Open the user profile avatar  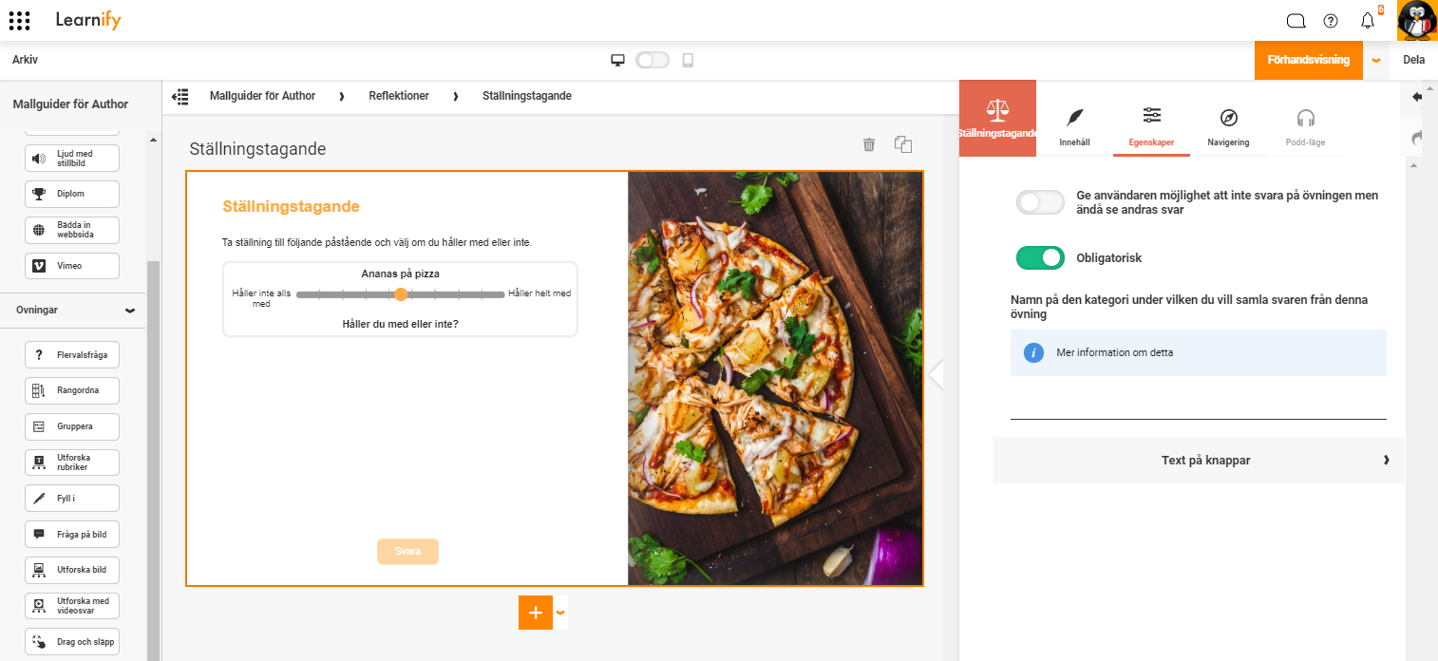pos(1417,20)
